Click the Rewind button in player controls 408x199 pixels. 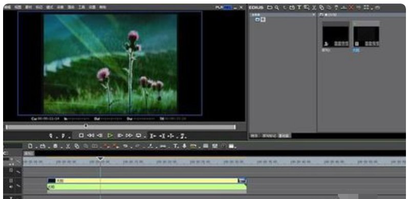click(x=90, y=136)
